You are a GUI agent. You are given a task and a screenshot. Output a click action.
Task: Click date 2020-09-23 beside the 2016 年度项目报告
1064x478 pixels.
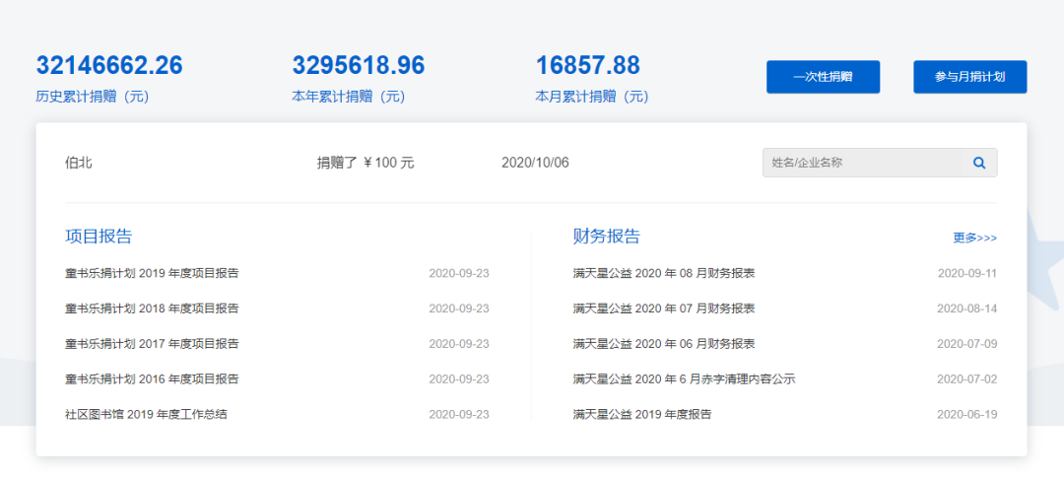click(459, 378)
